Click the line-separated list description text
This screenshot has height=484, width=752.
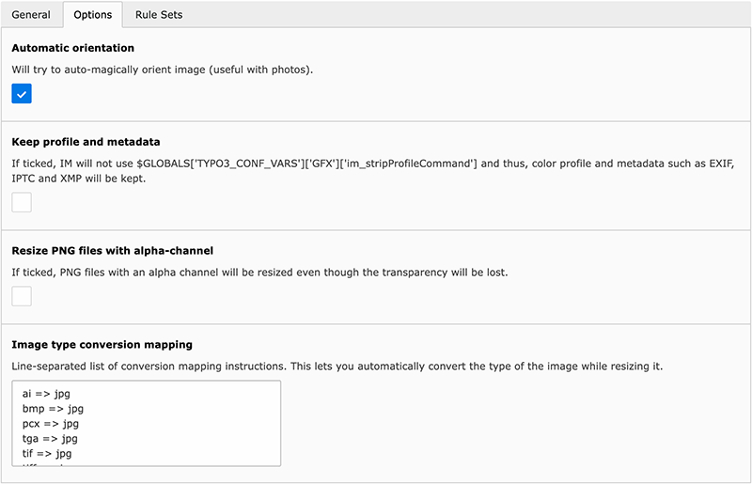tap(337, 366)
